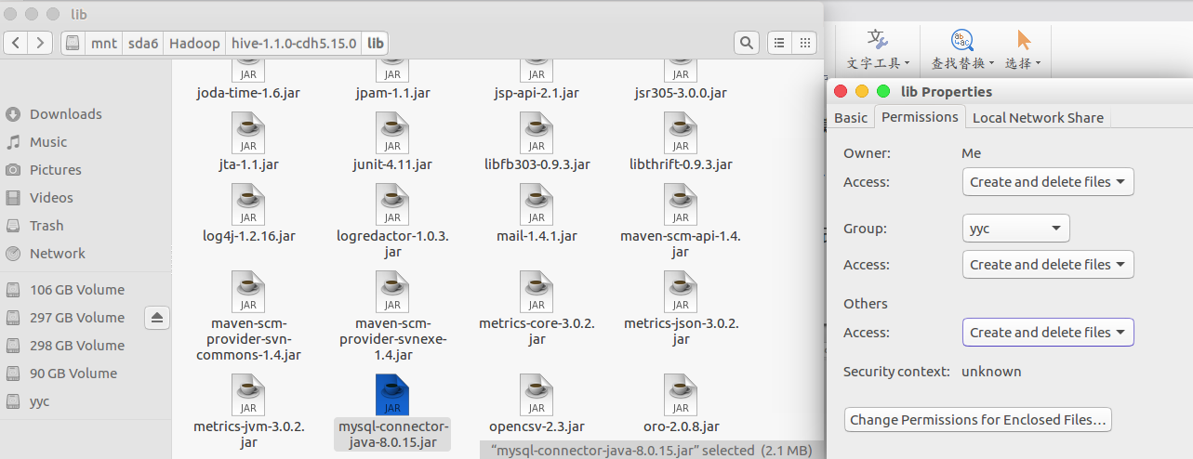Open Group access dropdown
The width and height of the screenshot is (1193, 459).
[1048, 265]
